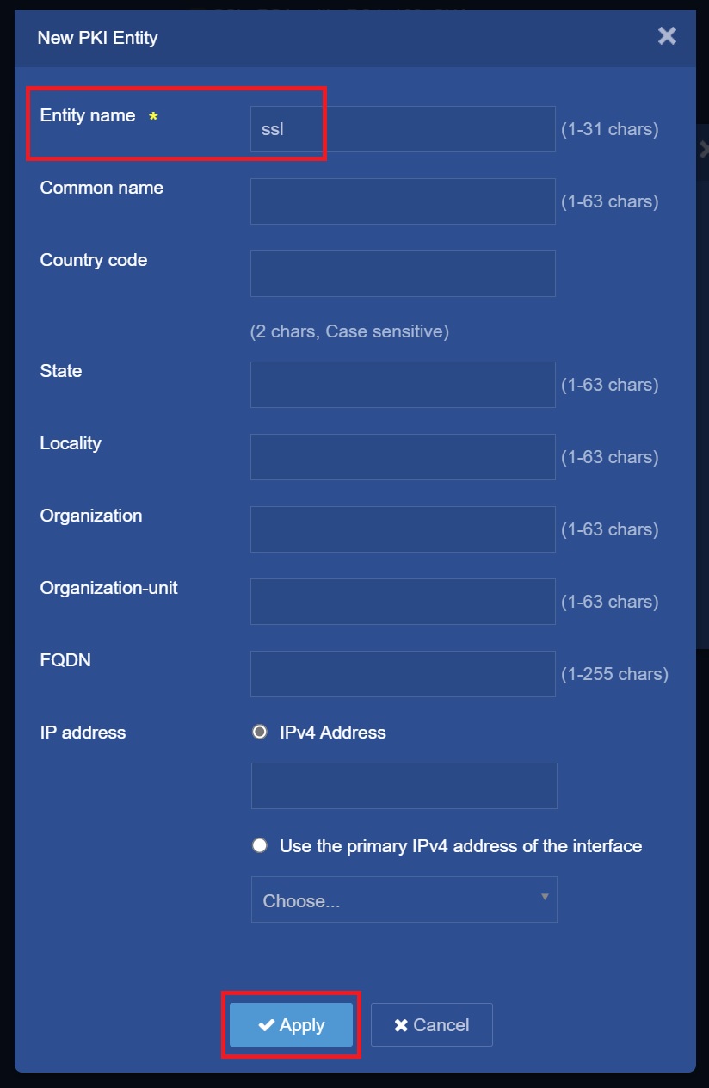Click the X icon on Cancel
The width and height of the screenshot is (709, 1088).
click(x=401, y=1025)
